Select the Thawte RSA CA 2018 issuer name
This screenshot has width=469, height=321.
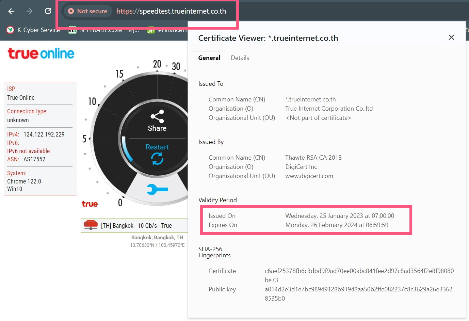click(313, 158)
